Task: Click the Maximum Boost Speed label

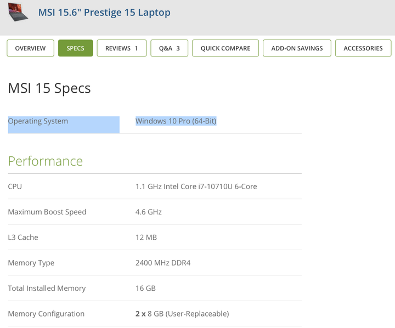Action: [47, 212]
